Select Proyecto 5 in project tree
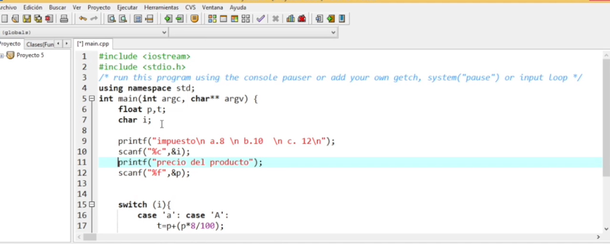The width and height of the screenshot is (610, 244). [x=30, y=55]
